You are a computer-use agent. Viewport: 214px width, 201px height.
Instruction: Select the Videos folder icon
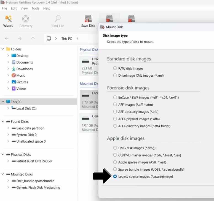point(14,89)
